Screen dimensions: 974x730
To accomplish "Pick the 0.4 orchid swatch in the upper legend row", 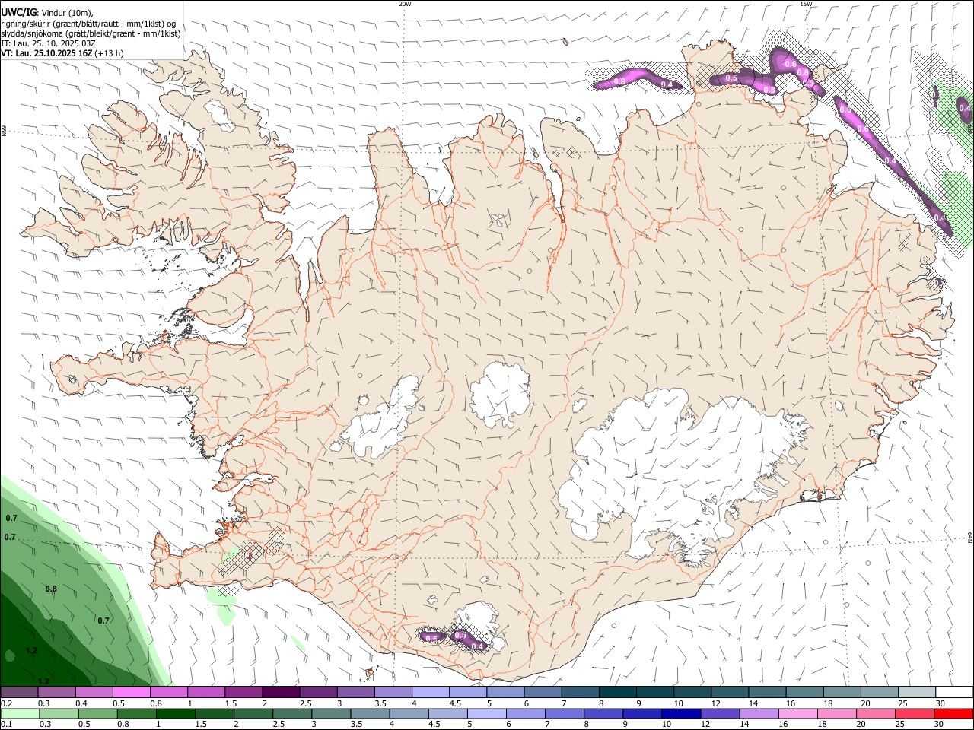I will coord(94,692).
